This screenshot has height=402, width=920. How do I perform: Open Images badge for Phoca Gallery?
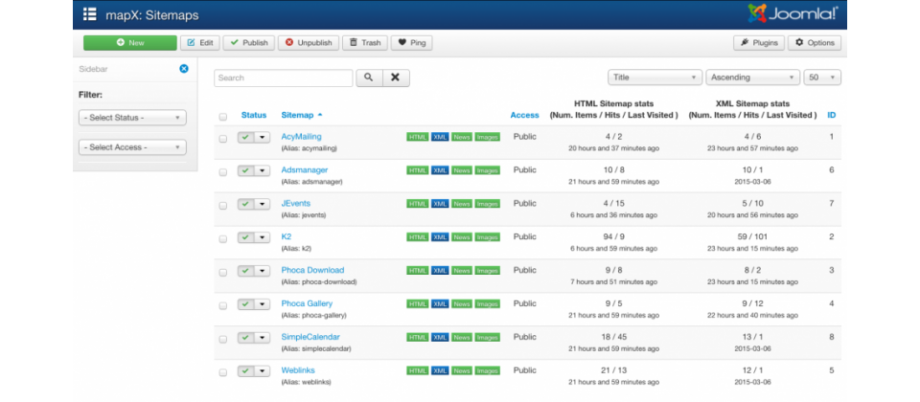(488, 304)
